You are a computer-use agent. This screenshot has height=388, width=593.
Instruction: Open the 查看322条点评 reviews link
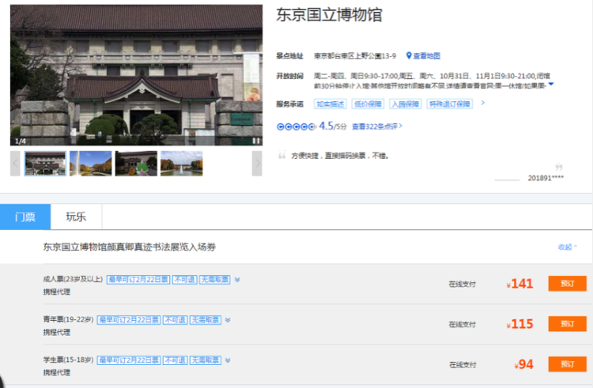click(x=376, y=126)
